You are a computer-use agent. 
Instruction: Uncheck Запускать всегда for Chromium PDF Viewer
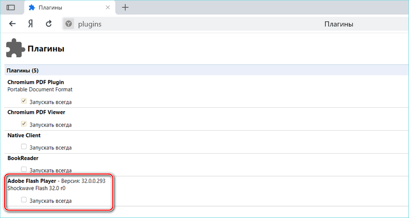coord(24,124)
